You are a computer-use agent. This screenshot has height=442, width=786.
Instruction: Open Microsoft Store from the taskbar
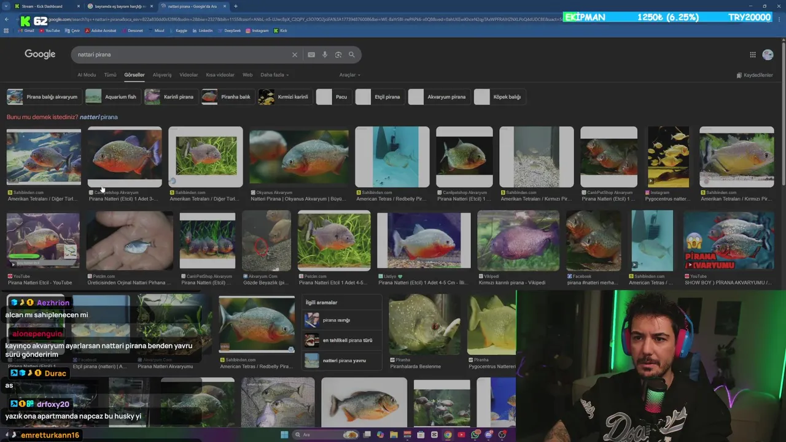[x=421, y=435]
